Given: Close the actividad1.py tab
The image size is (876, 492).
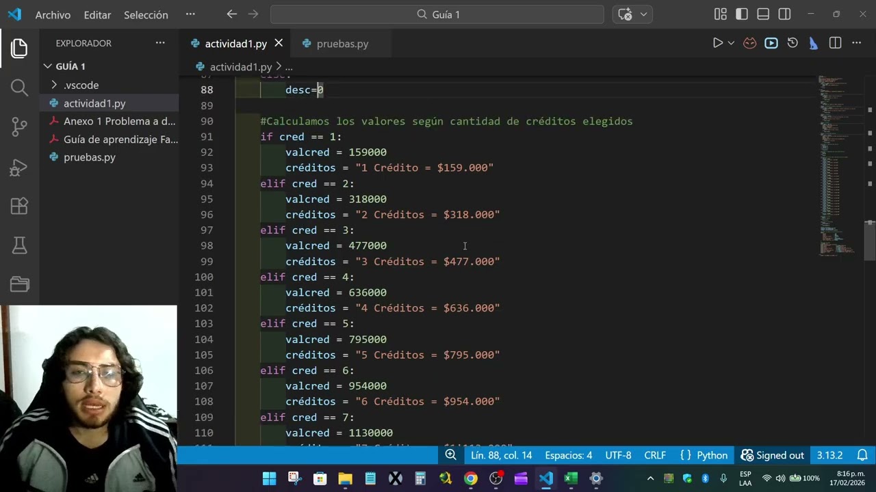Looking at the screenshot, I should point(279,43).
